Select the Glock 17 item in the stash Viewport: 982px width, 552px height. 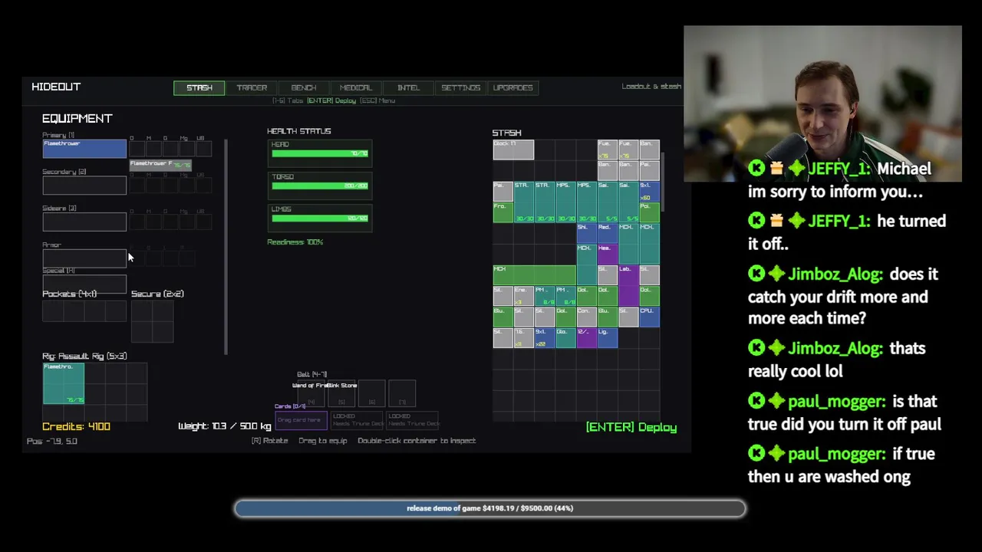tap(513, 149)
